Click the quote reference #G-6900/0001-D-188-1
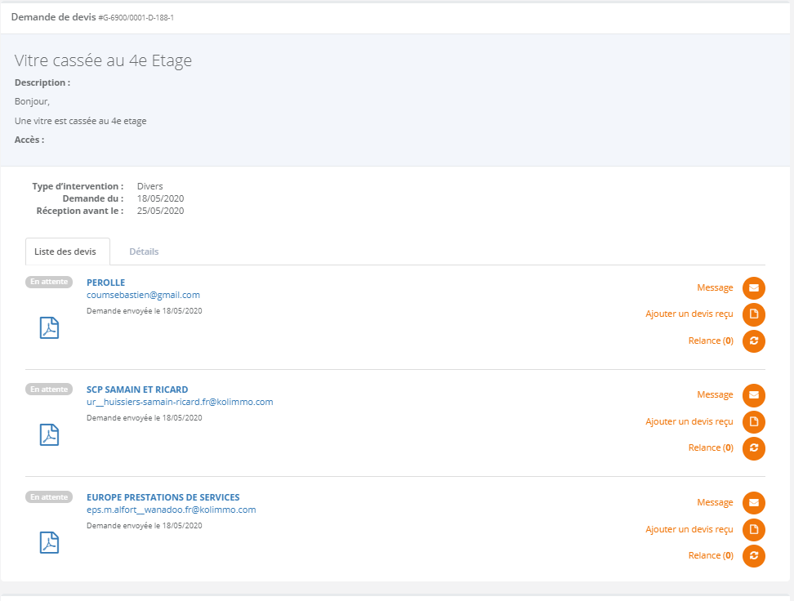 click(x=136, y=18)
